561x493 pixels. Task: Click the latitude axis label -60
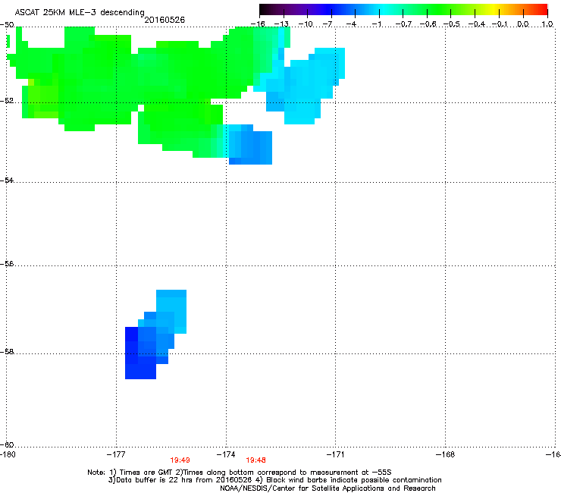(x=7, y=444)
